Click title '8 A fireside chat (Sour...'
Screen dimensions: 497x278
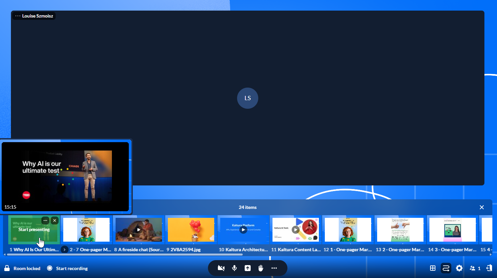click(x=139, y=250)
